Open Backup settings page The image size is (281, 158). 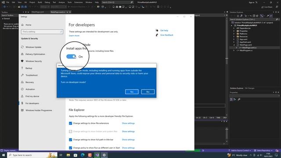pyautogui.click(x=29, y=68)
